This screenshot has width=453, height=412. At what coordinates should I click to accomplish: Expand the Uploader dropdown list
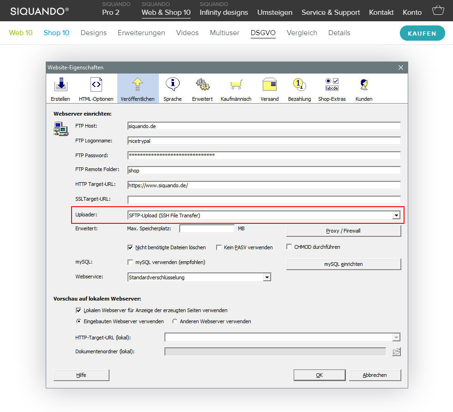(396, 215)
